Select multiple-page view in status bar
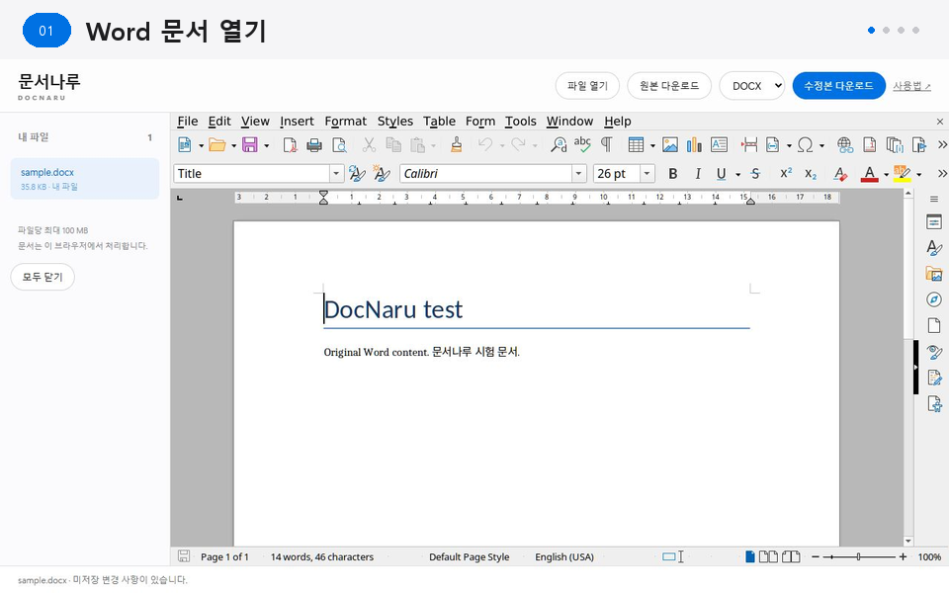 click(769, 556)
